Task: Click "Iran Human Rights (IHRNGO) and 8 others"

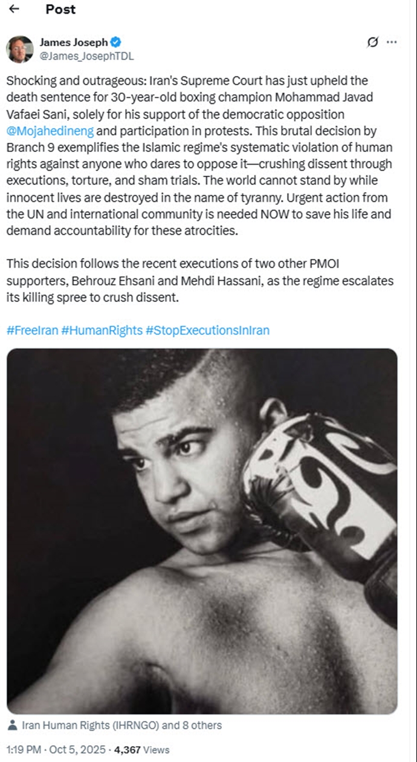Action: coord(121,725)
